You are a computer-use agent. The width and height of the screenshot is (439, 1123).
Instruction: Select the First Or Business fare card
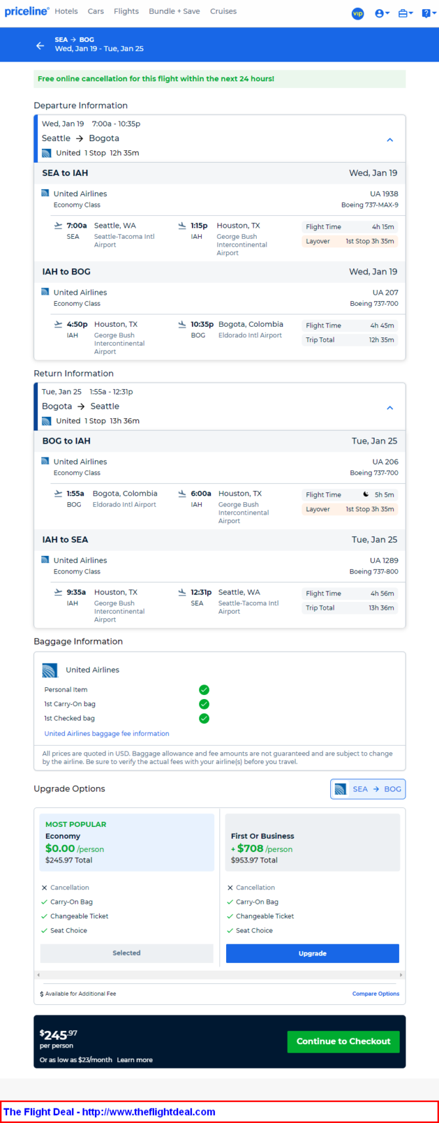coord(313,842)
